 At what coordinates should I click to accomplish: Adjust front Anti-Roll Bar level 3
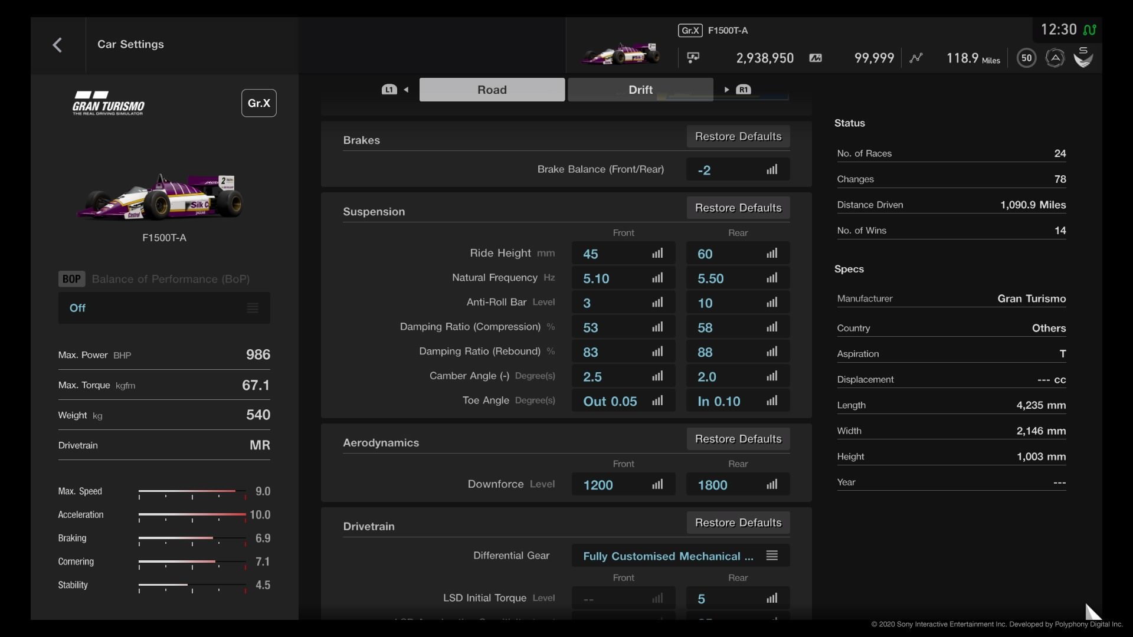click(x=623, y=303)
